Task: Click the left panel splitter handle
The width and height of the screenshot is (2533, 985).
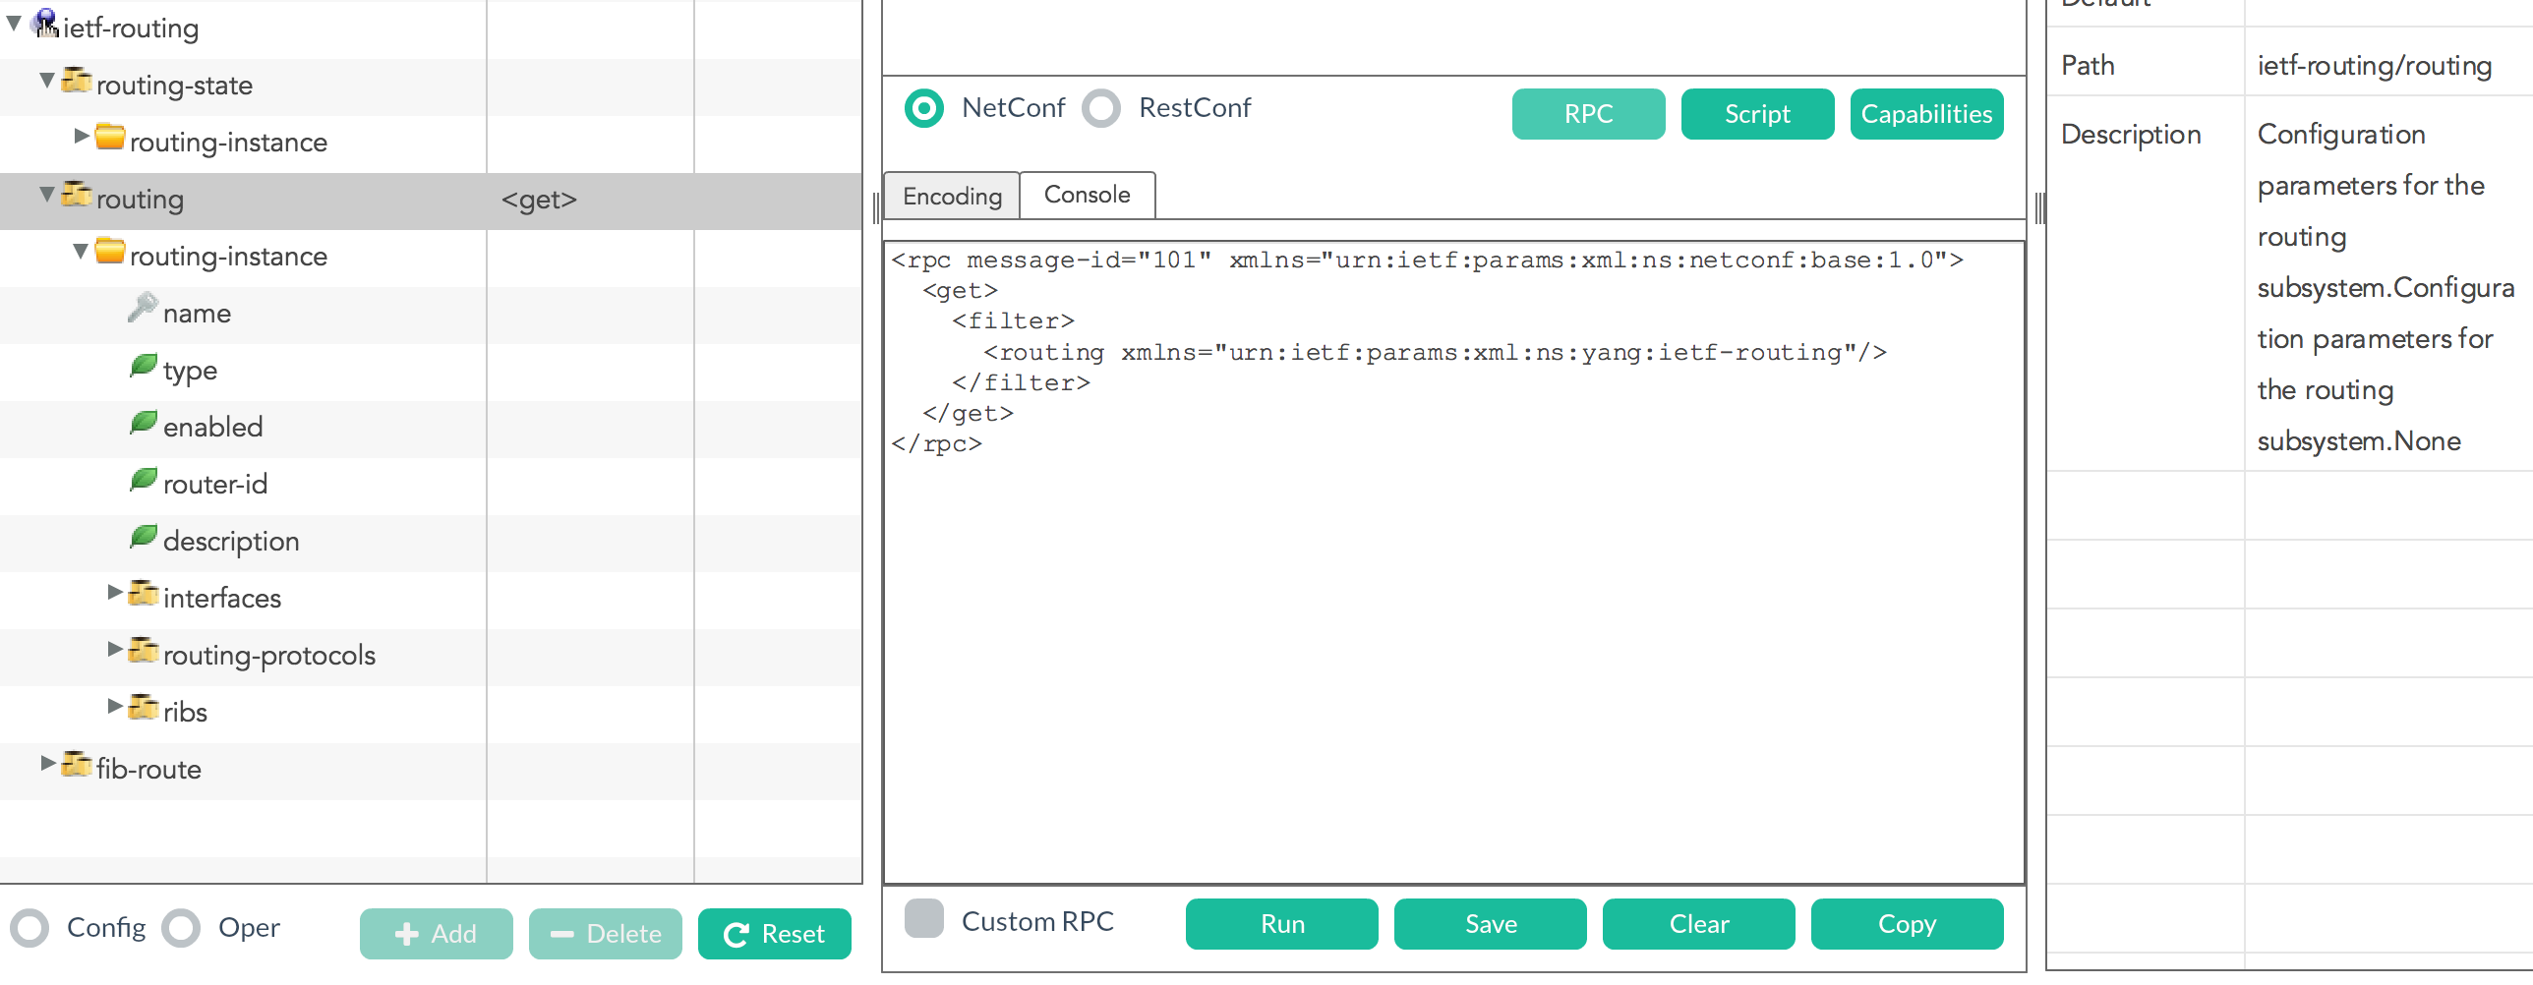Action: click(875, 208)
